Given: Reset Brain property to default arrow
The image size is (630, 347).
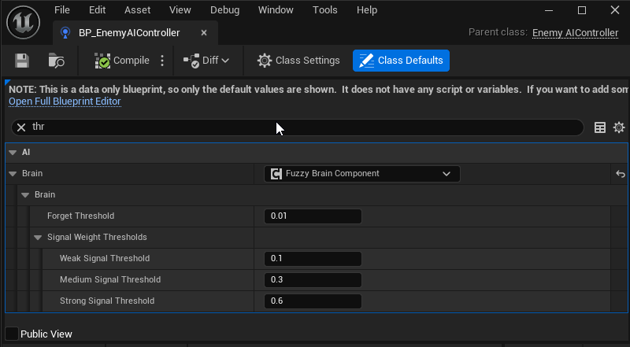Looking at the screenshot, I should point(621,174).
